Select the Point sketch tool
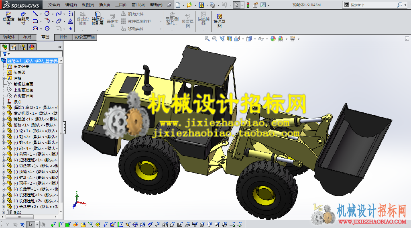The image size is (411, 228). tap(70, 28)
